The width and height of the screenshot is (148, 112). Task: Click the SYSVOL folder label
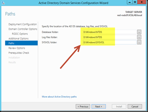[49, 42]
